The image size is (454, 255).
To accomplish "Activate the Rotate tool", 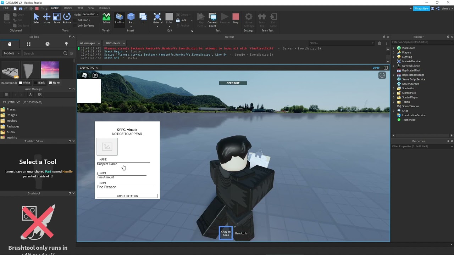I will (x=67, y=18).
